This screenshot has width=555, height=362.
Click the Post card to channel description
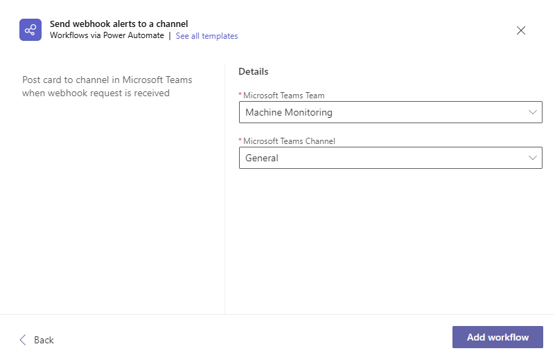pos(107,87)
